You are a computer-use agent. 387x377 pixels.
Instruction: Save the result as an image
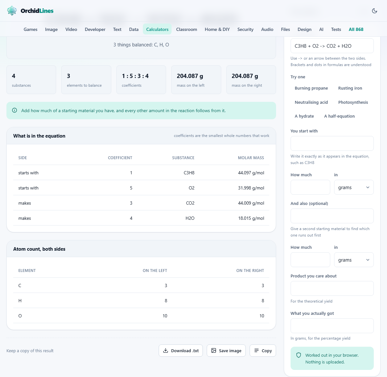point(226,351)
